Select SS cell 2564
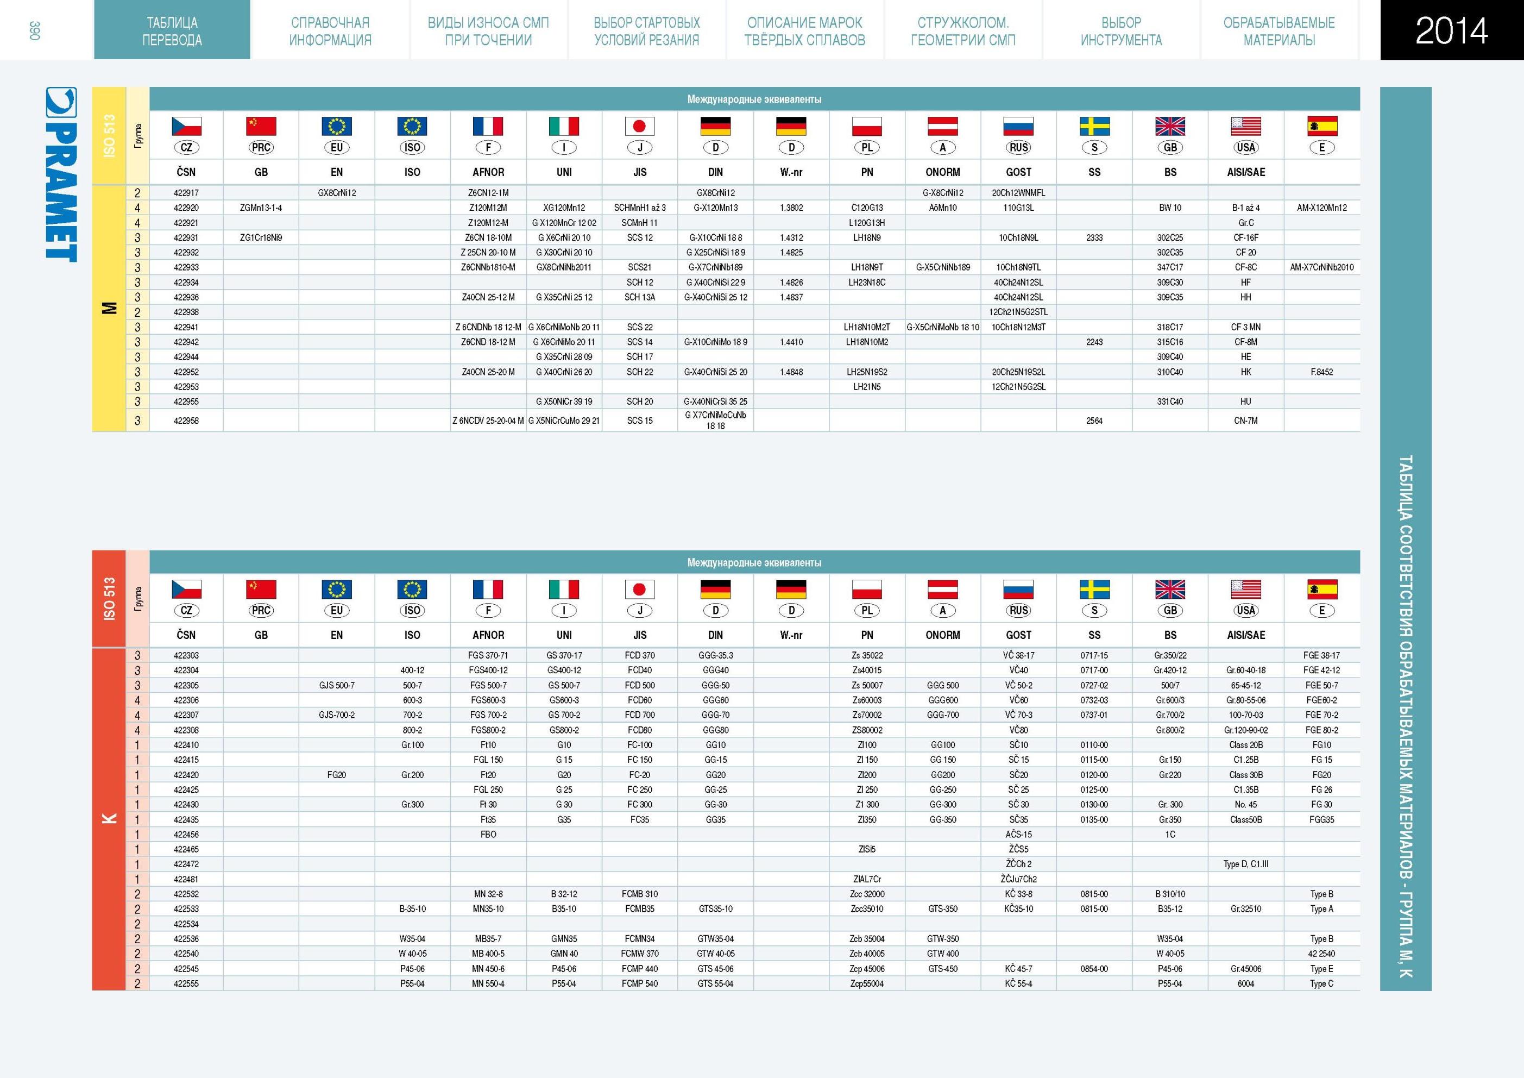 click(x=1094, y=421)
